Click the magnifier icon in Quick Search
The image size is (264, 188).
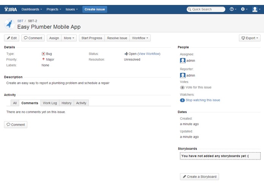point(190,9)
